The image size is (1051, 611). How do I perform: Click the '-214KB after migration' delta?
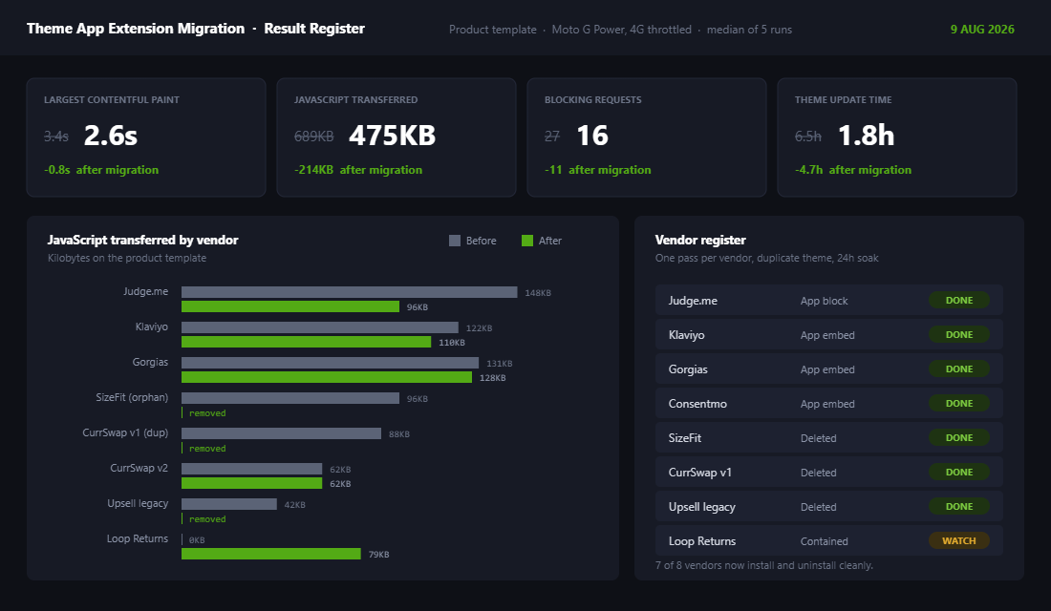[358, 170]
